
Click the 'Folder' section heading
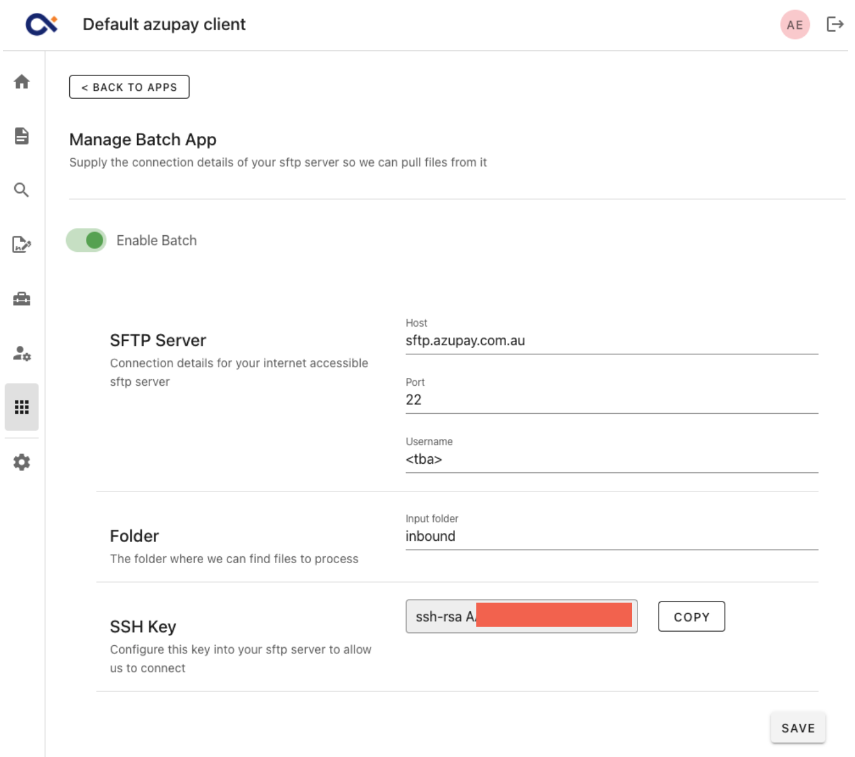pyautogui.click(x=134, y=536)
